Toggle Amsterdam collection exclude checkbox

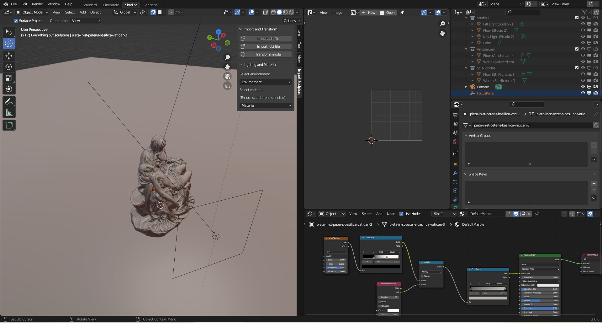point(577,49)
